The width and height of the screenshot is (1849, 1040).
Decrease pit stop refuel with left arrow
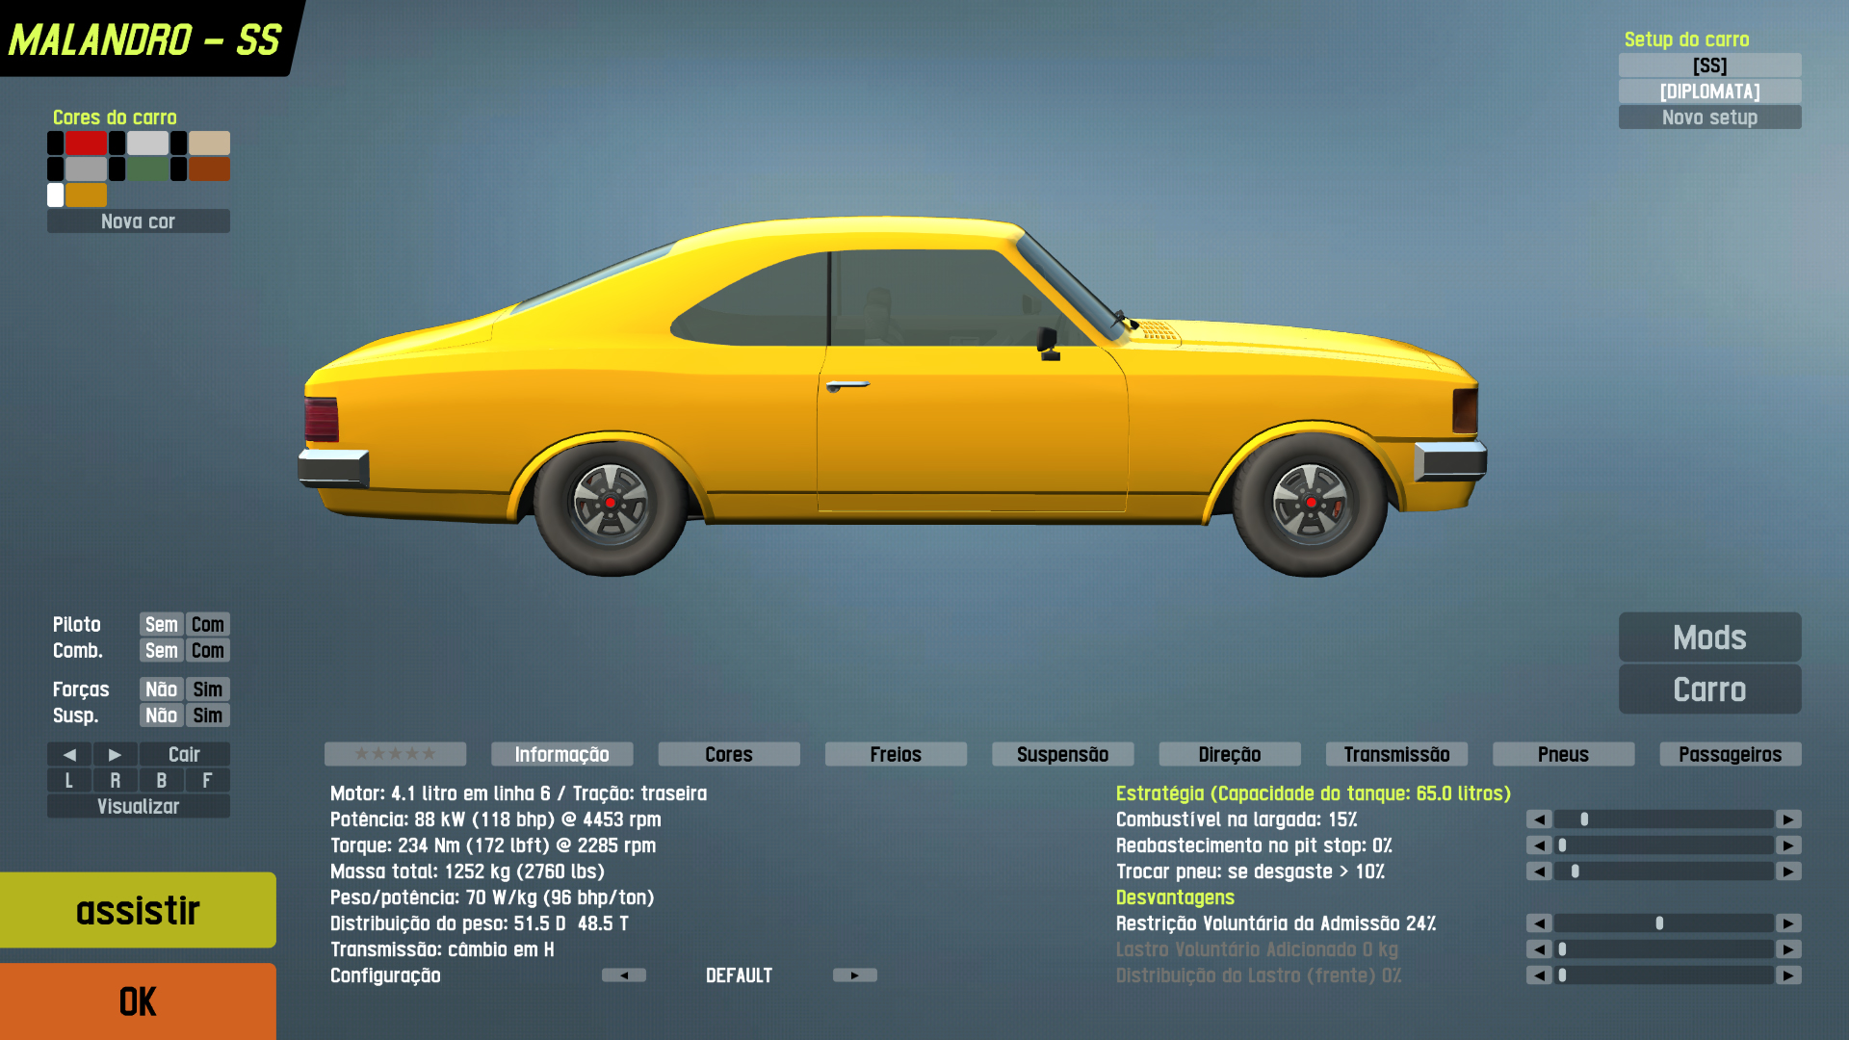pyautogui.click(x=1539, y=845)
